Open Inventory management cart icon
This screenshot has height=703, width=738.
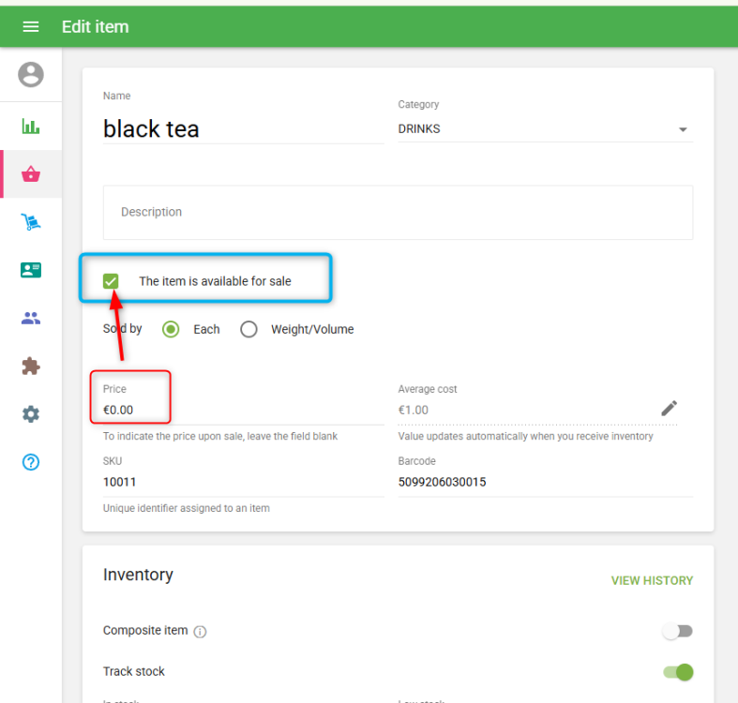(31, 222)
